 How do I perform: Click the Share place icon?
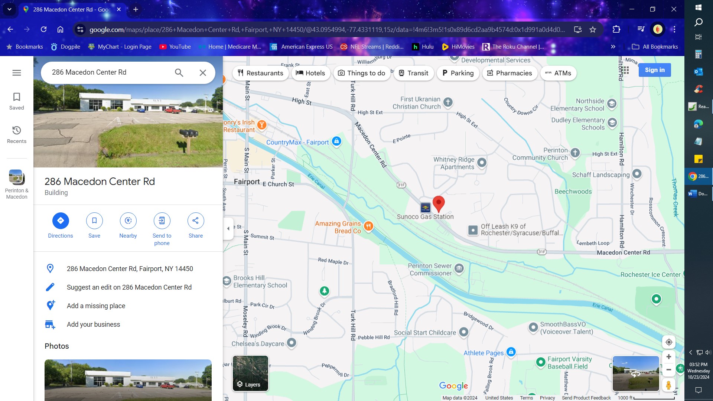tap(196, 221)
